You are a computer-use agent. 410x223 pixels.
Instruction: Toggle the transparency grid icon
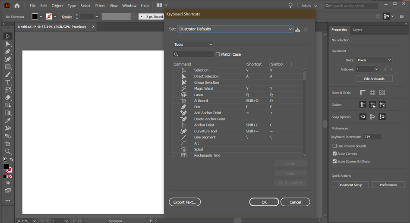(382, 92)
